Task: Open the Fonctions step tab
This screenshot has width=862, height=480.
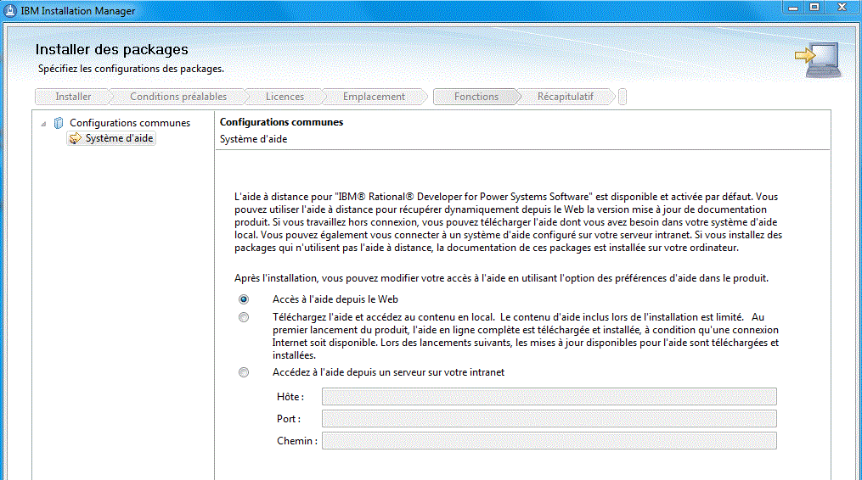Action: coord(476,97)
